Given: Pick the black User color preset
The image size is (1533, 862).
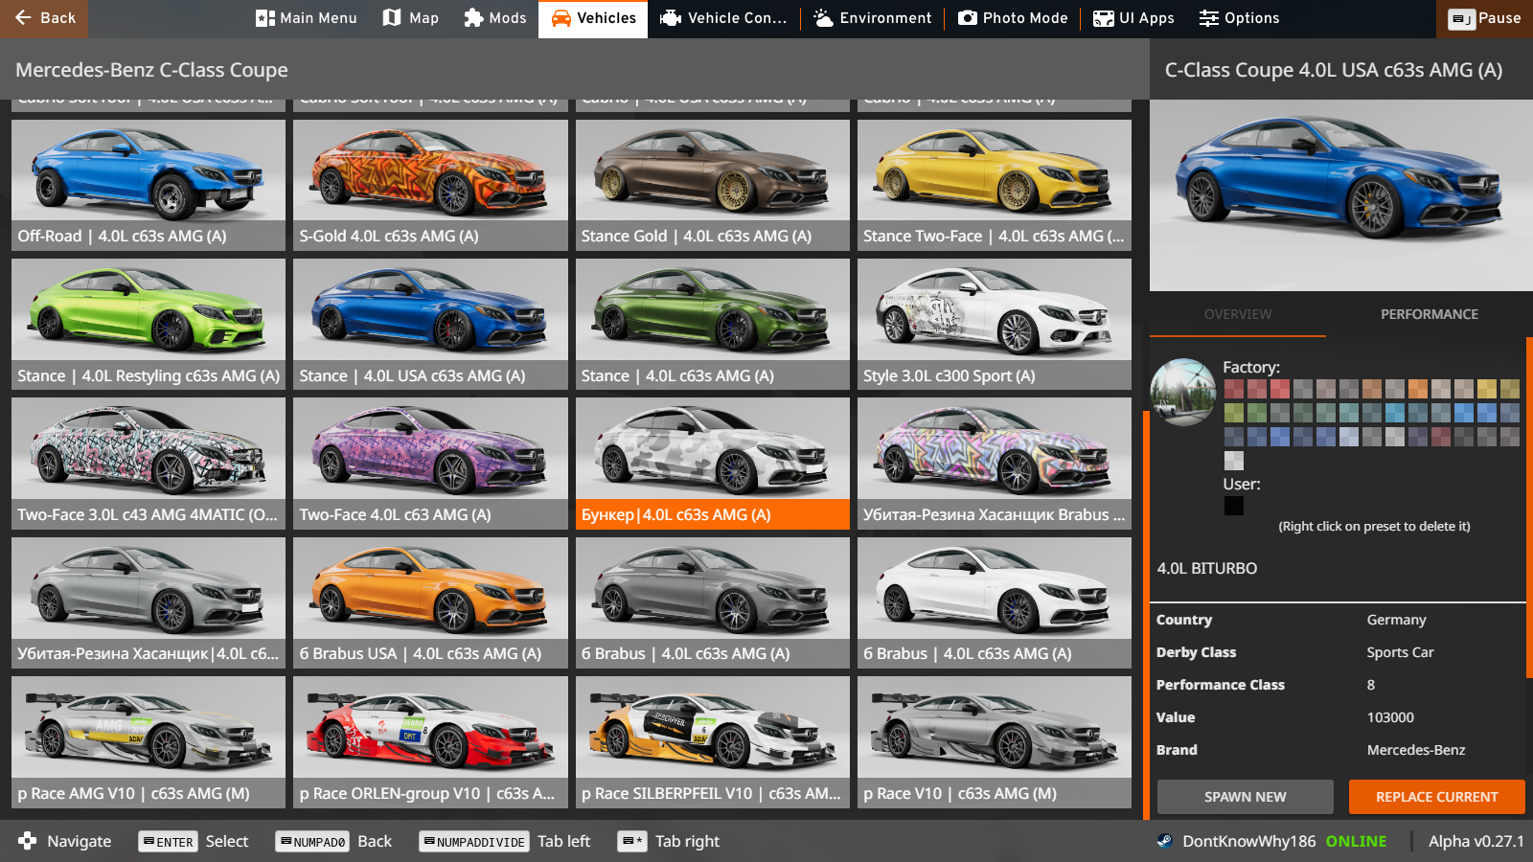Looking at the screenshot, I should pyautogui.click(x=1234, y=506).
